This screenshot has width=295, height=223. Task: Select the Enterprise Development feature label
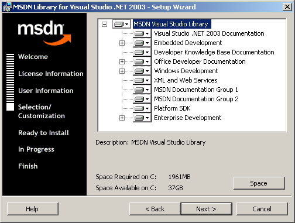coord(187,118)
